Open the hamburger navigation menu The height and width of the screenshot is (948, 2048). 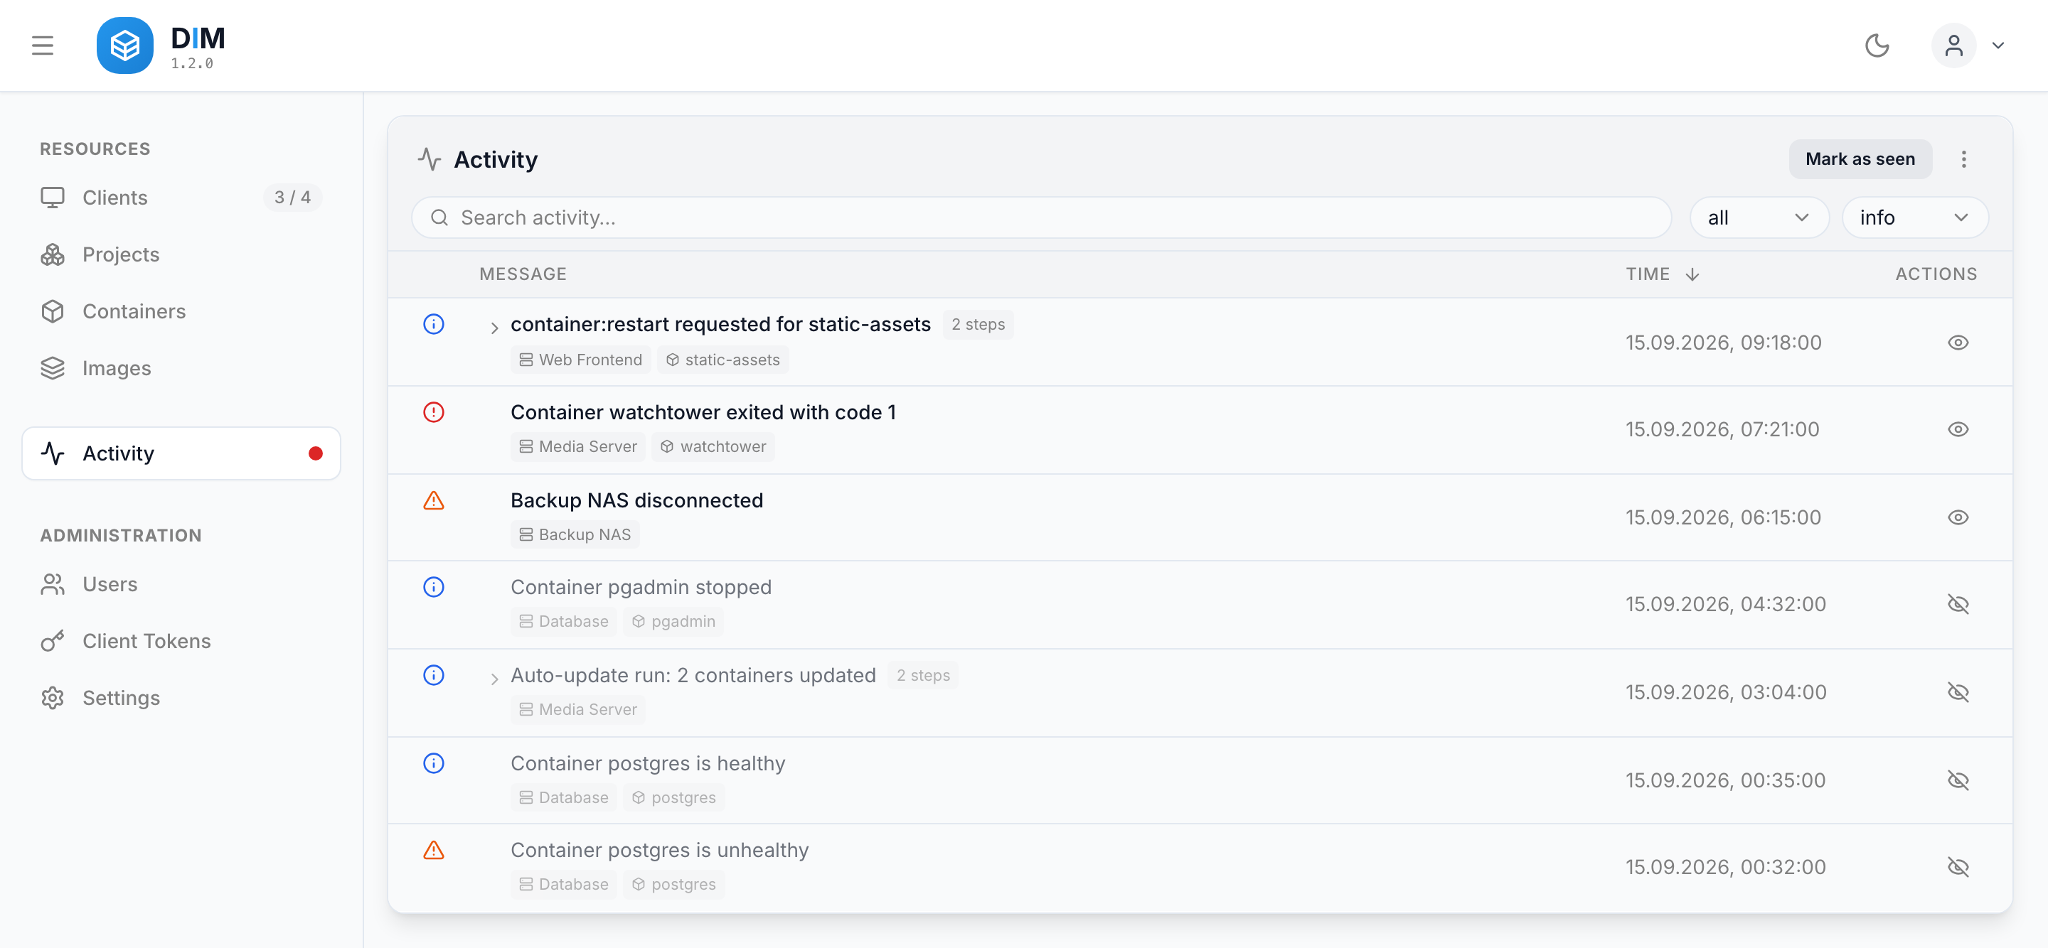click(43, 45)
